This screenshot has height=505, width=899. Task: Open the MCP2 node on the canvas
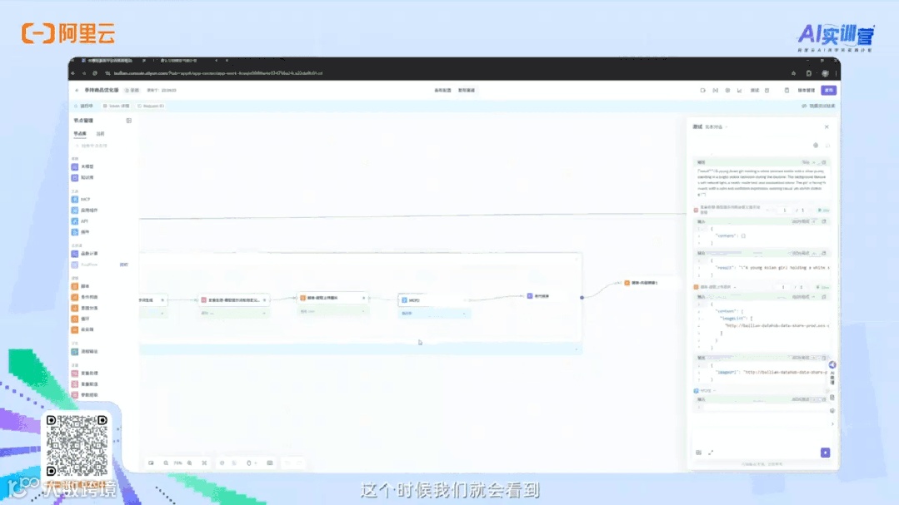coord(434,300)
